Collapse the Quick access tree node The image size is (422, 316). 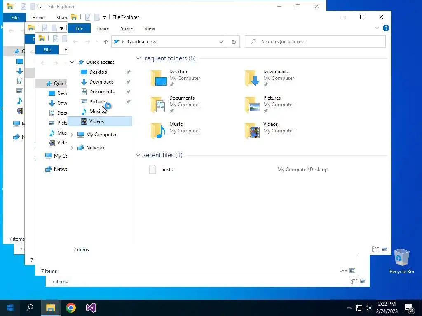72,62
